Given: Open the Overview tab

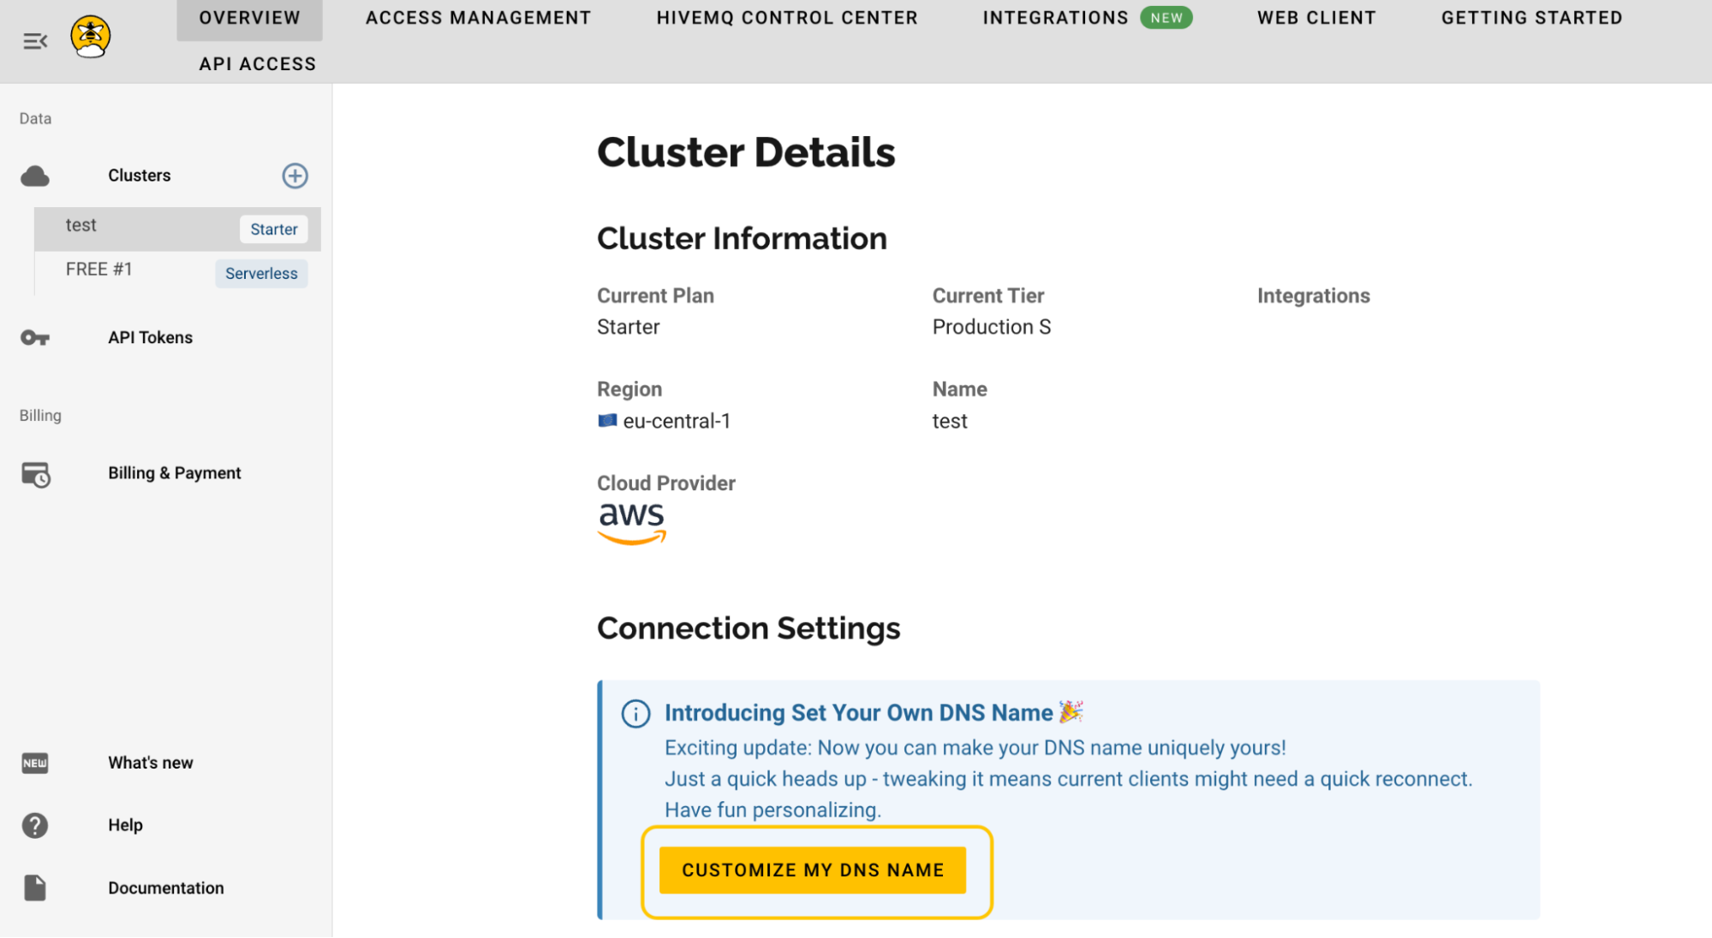Looking at the screenshot, I should [249, 18].
